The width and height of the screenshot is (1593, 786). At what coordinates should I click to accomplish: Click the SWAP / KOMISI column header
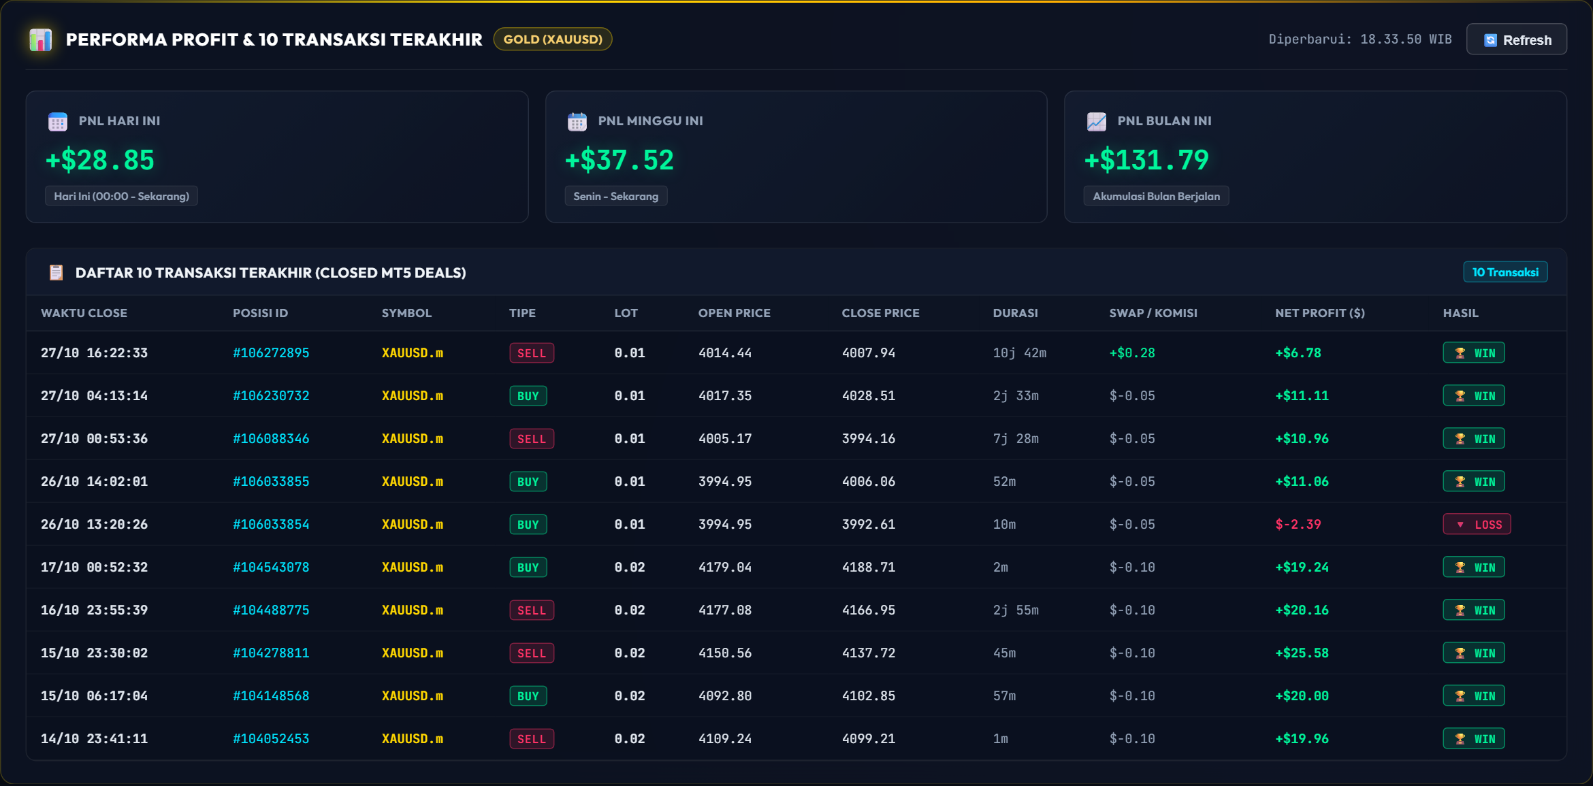[1153, 313]
